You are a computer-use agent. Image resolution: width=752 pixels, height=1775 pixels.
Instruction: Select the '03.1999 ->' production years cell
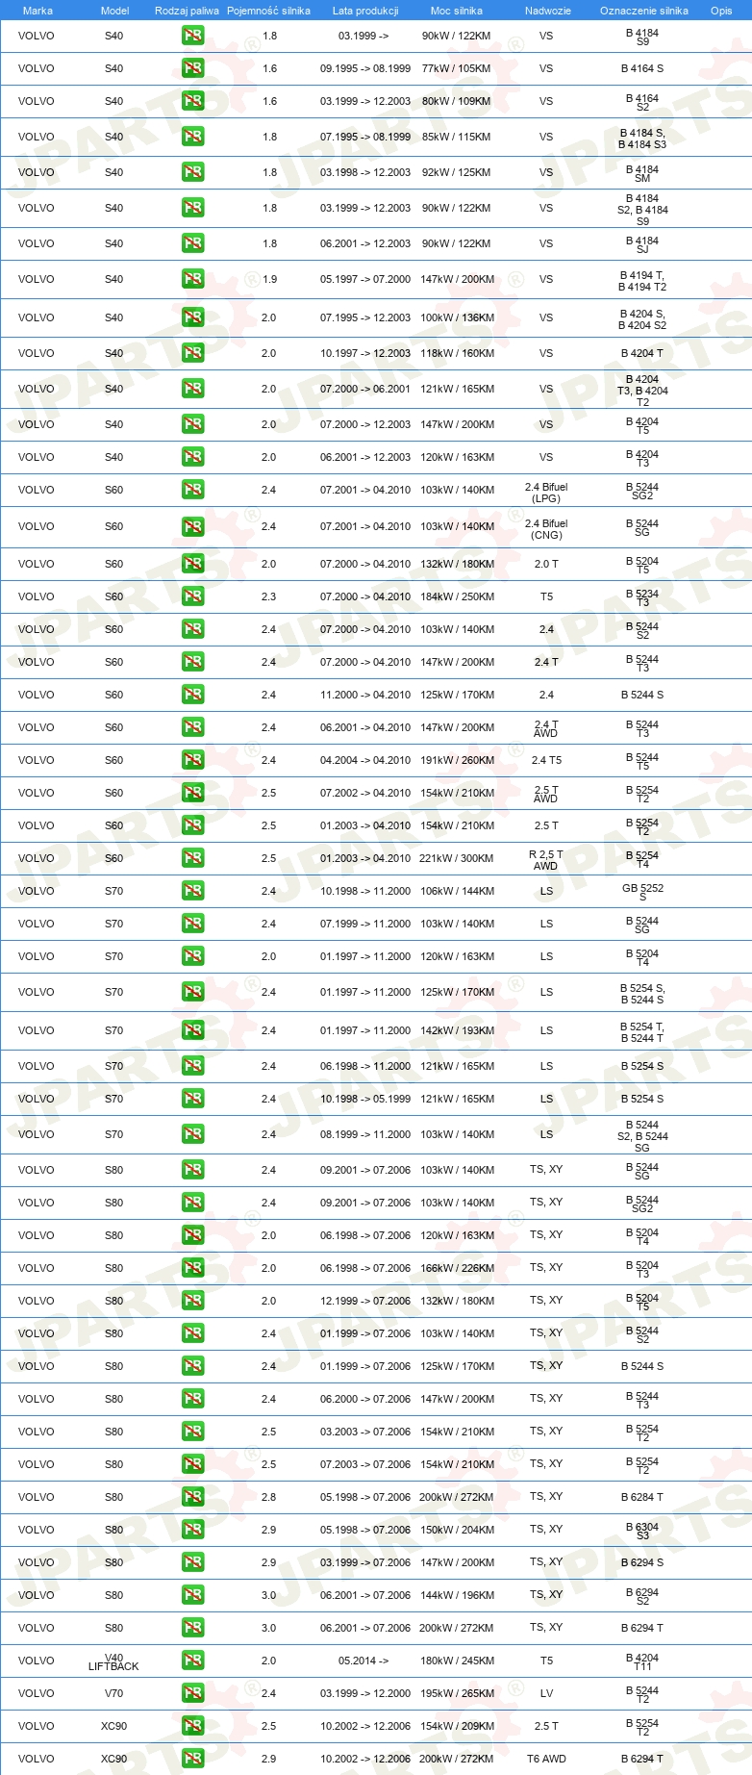coord(363,36)
